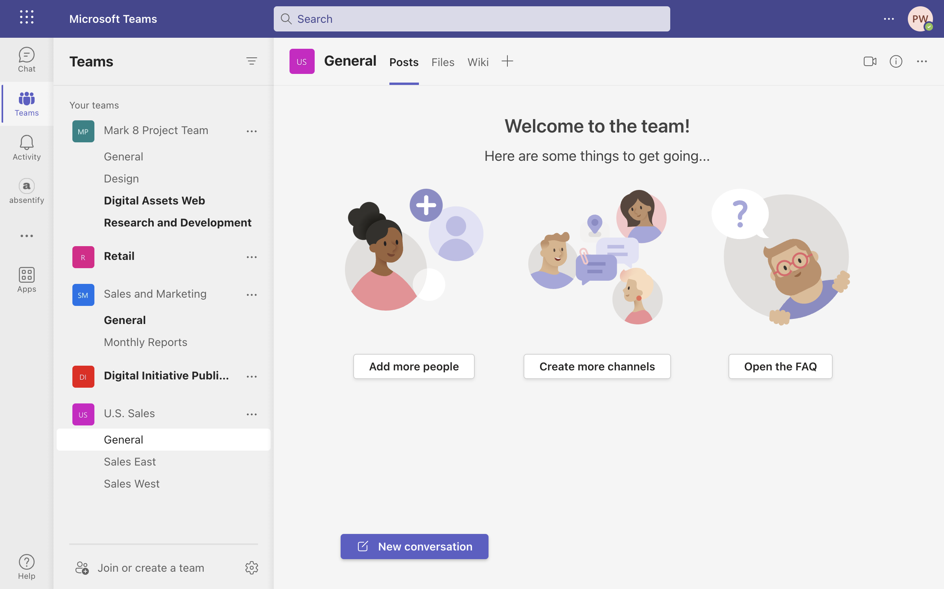The width and height of the screenshot is (944, 589).
Task: Switch to the Posts tab
Action: pyautogui.click(x=404, y=62)
